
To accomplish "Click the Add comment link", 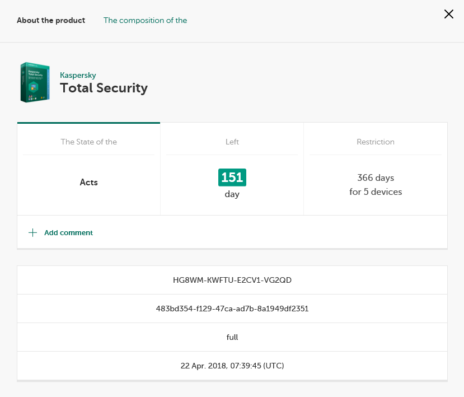I will 68,232.
